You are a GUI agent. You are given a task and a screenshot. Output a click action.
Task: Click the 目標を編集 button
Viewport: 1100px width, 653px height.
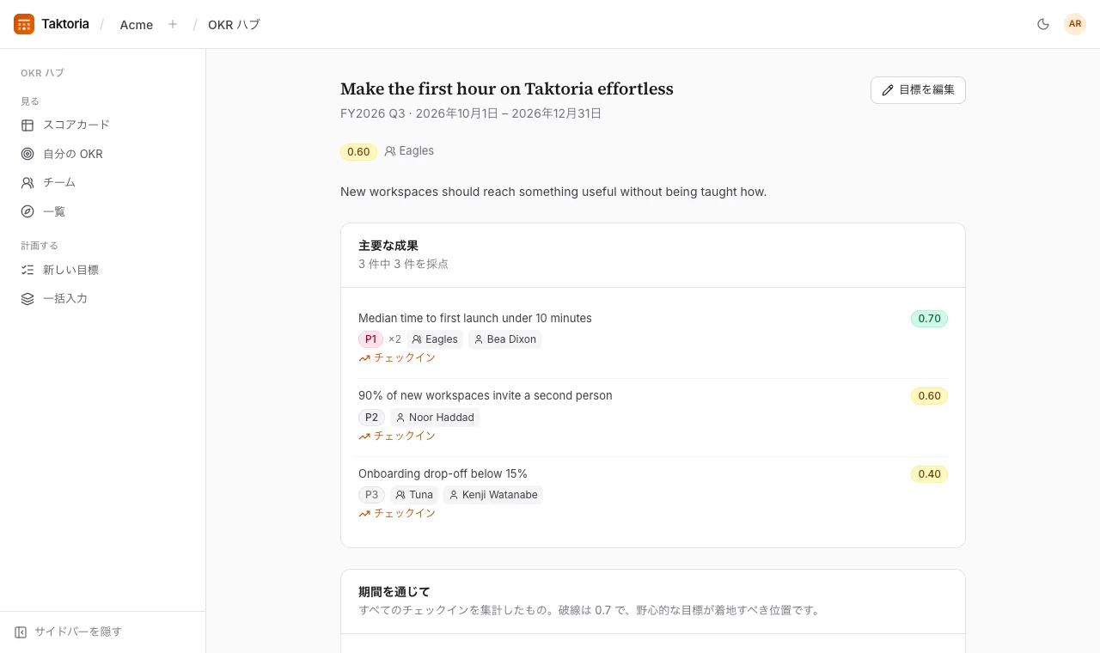point(918,90)
